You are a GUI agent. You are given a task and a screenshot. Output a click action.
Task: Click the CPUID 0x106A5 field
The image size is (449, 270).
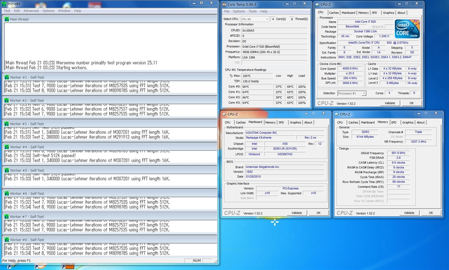point(274,30)
